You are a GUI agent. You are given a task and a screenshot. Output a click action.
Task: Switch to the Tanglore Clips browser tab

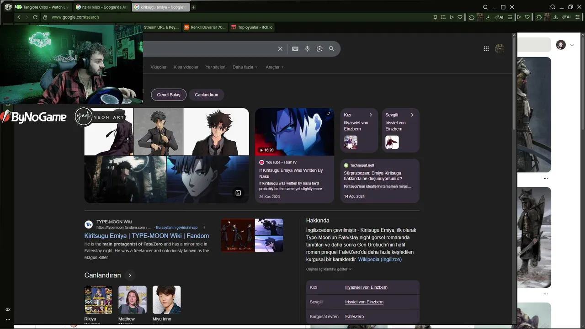[x=43, y=7]
